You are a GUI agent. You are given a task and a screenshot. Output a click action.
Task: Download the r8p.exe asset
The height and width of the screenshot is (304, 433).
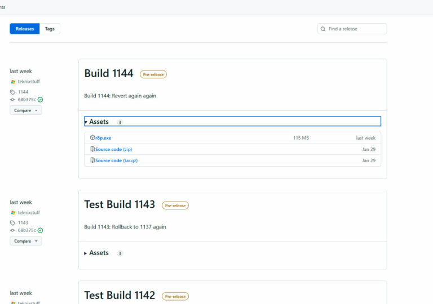pos(103,138)
